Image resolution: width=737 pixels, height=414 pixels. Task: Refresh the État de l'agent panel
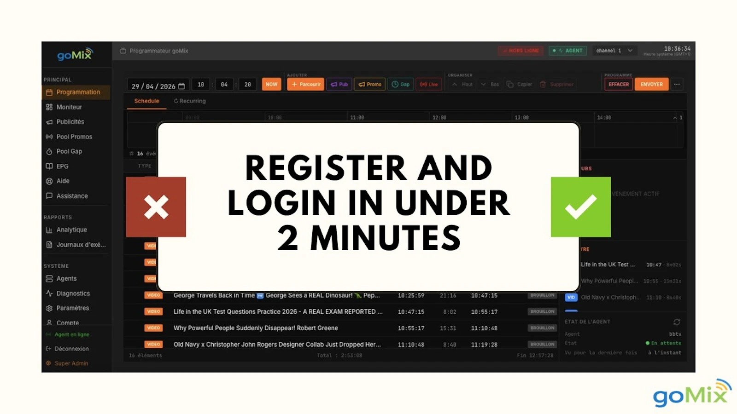coord(677,322)
